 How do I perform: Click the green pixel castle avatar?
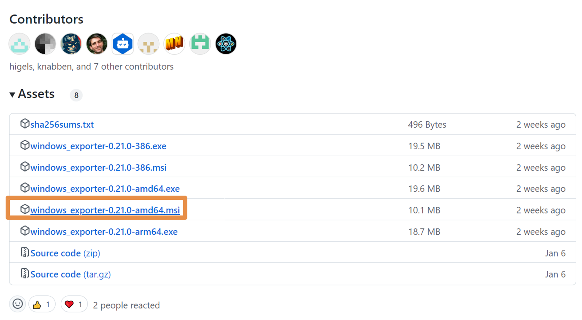tap(200, 44)
